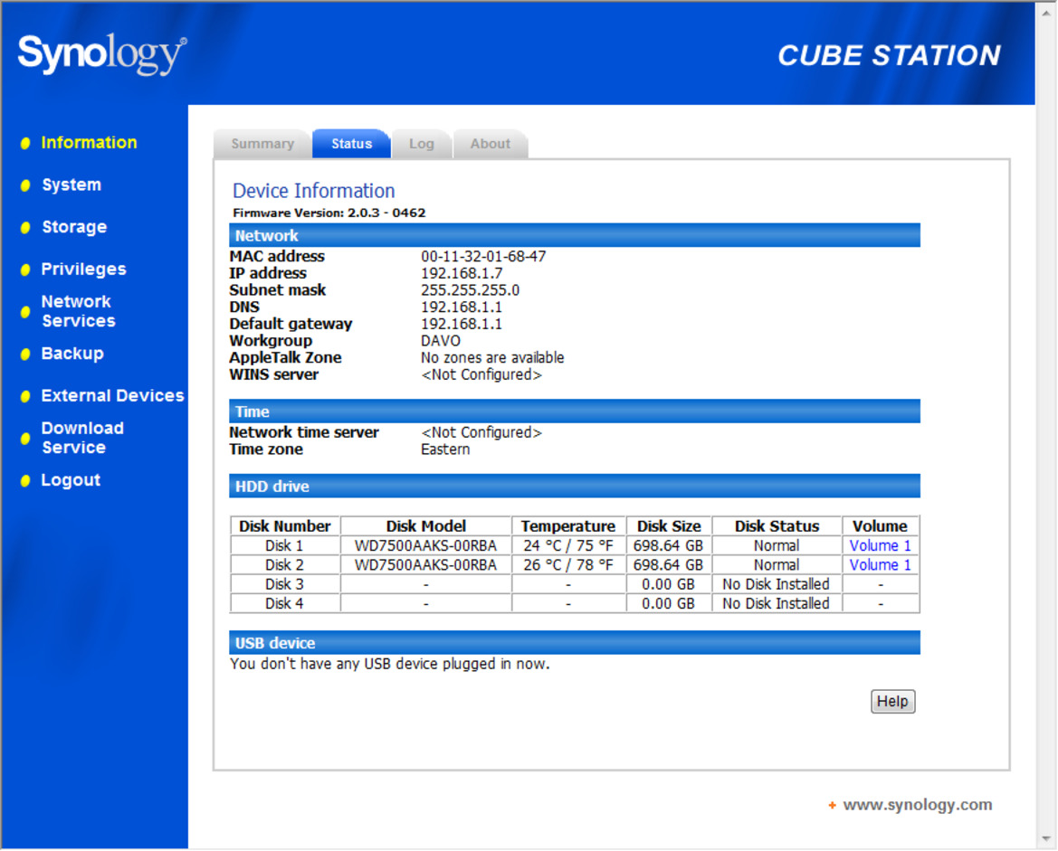This screenshot has height=851, width=1058.
Task: Click the Disk 4 row label
Action: [284, 603]
